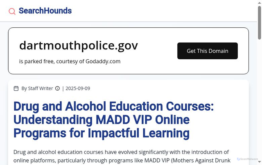Select the dartmouthpolice.gov domain heading

[79, 45]
